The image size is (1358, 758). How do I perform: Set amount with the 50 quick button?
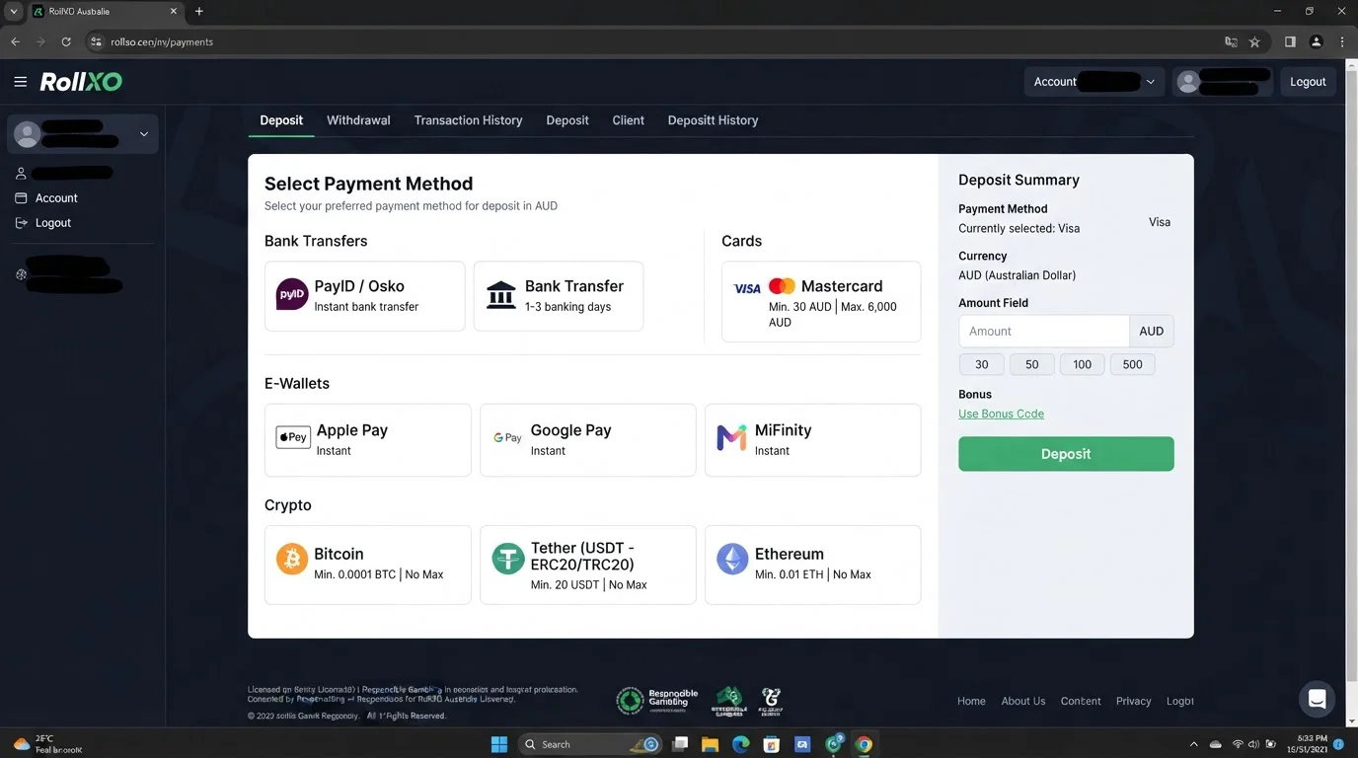tap(1031, 364)
